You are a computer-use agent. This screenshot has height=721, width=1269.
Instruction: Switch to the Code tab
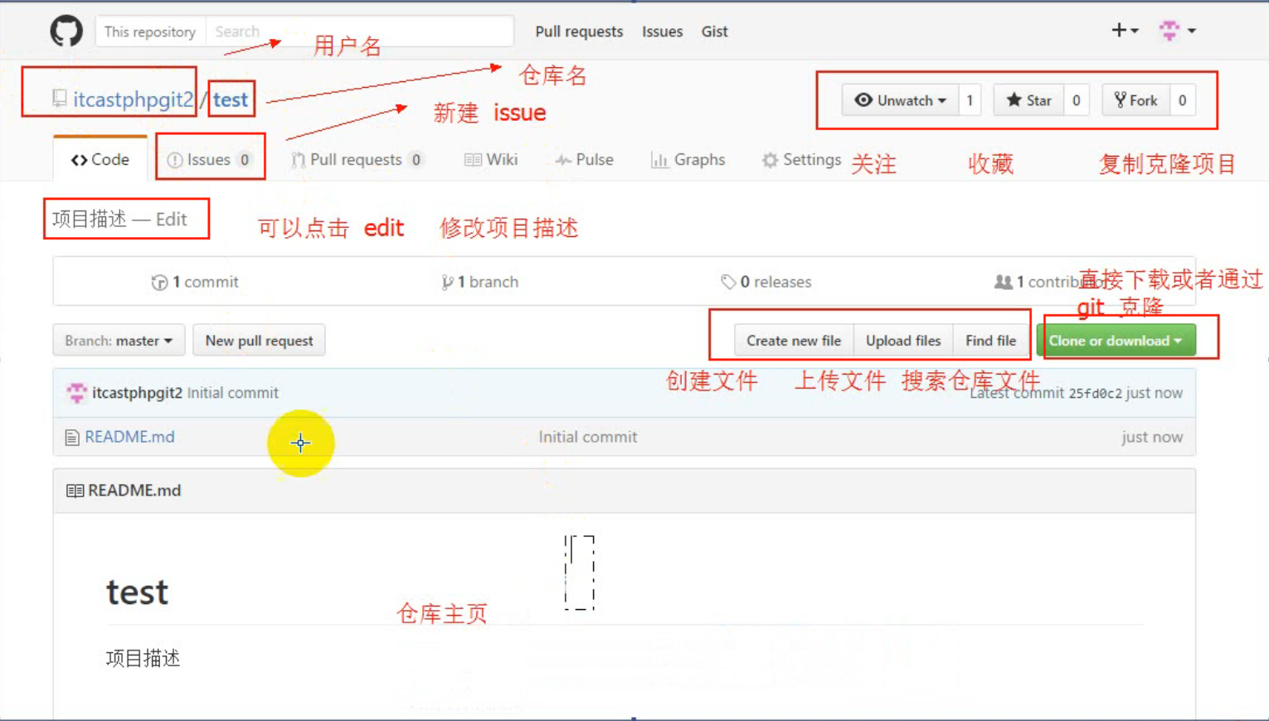pyautogui.click(x=100, y=159)
